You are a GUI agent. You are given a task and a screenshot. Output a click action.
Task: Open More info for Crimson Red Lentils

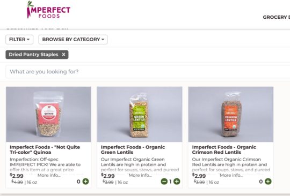click(x=231, y=175)
